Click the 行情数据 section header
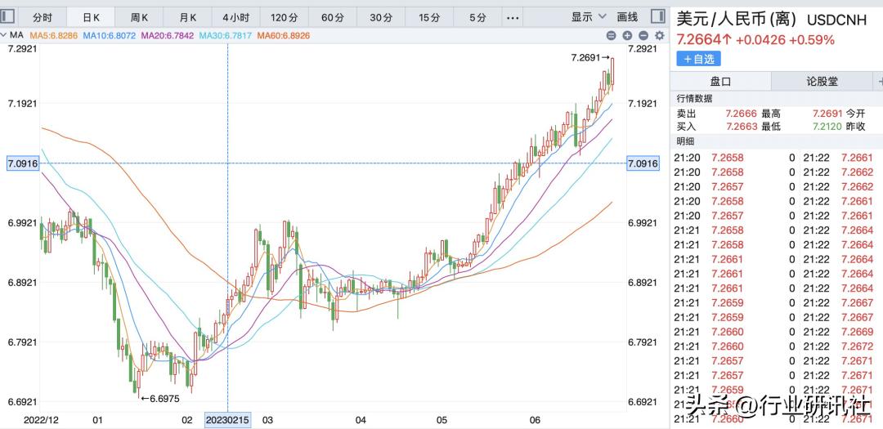Image resolution: width=883 pixels, height=429 pixels. click(694, 99)
